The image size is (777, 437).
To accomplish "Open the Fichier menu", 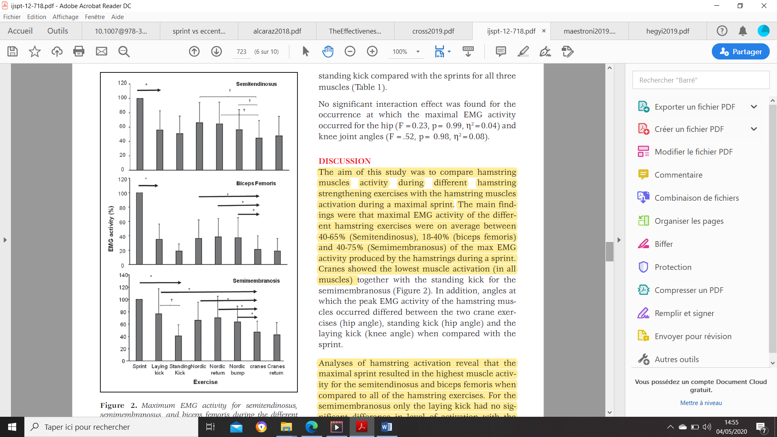I will coord(12,17).
